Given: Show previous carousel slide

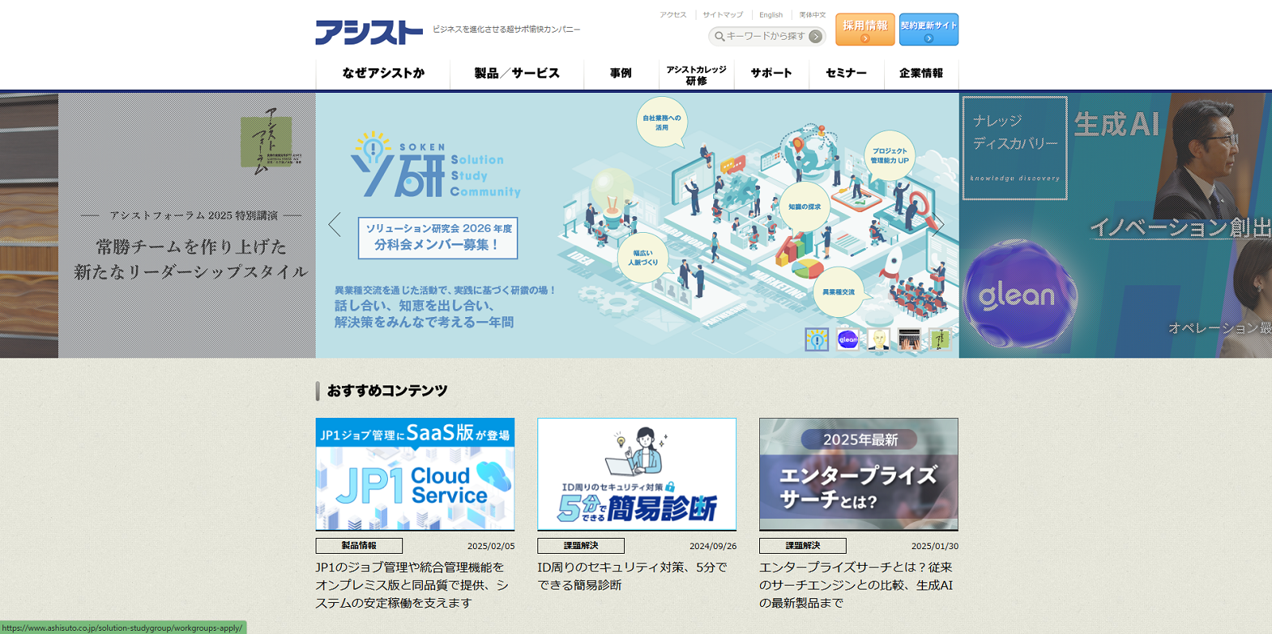Looking at the screenshot, I should [335, 225].
